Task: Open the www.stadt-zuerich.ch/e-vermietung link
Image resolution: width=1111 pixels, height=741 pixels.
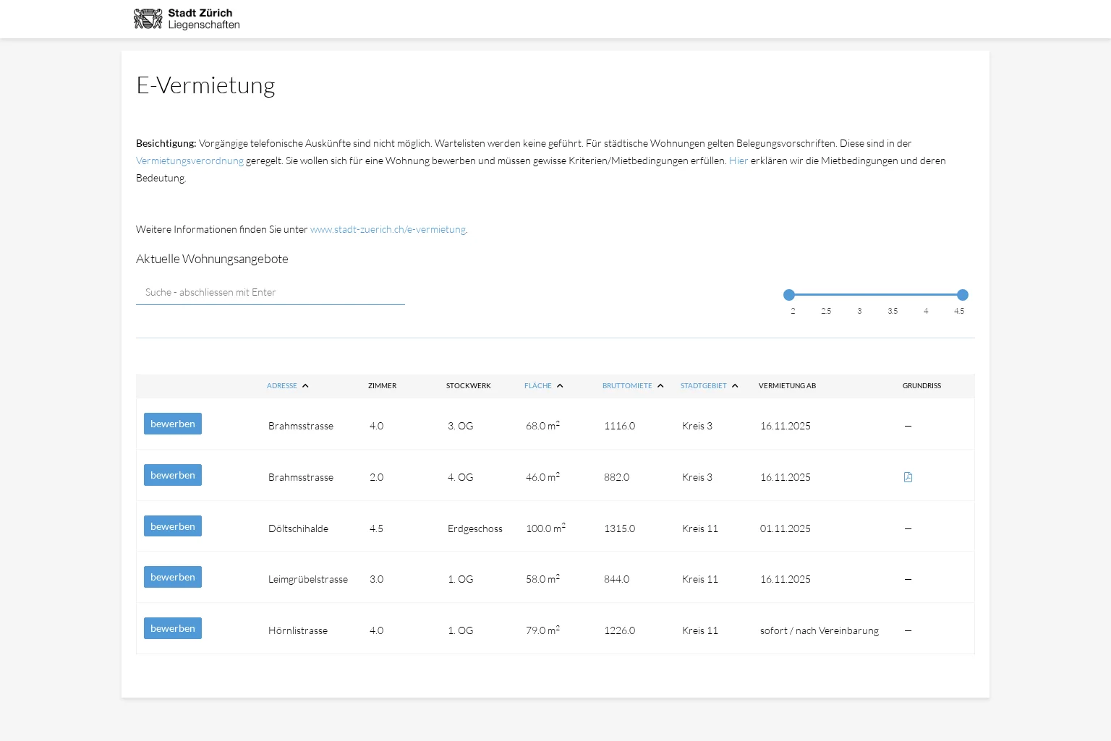Action: 388,229
